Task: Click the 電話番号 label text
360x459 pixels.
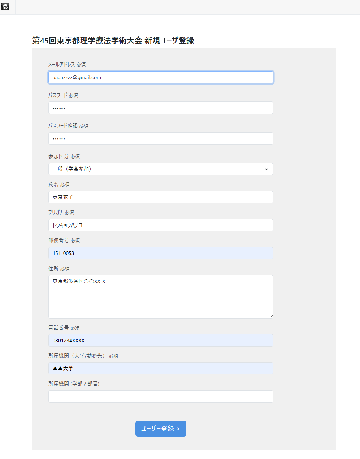Action: pyautogui.click(x=58, y=328)
